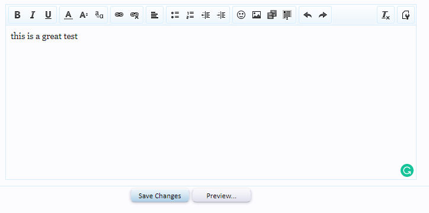
Task: Click the Preview... button
Action: click(x=222, y=196)
